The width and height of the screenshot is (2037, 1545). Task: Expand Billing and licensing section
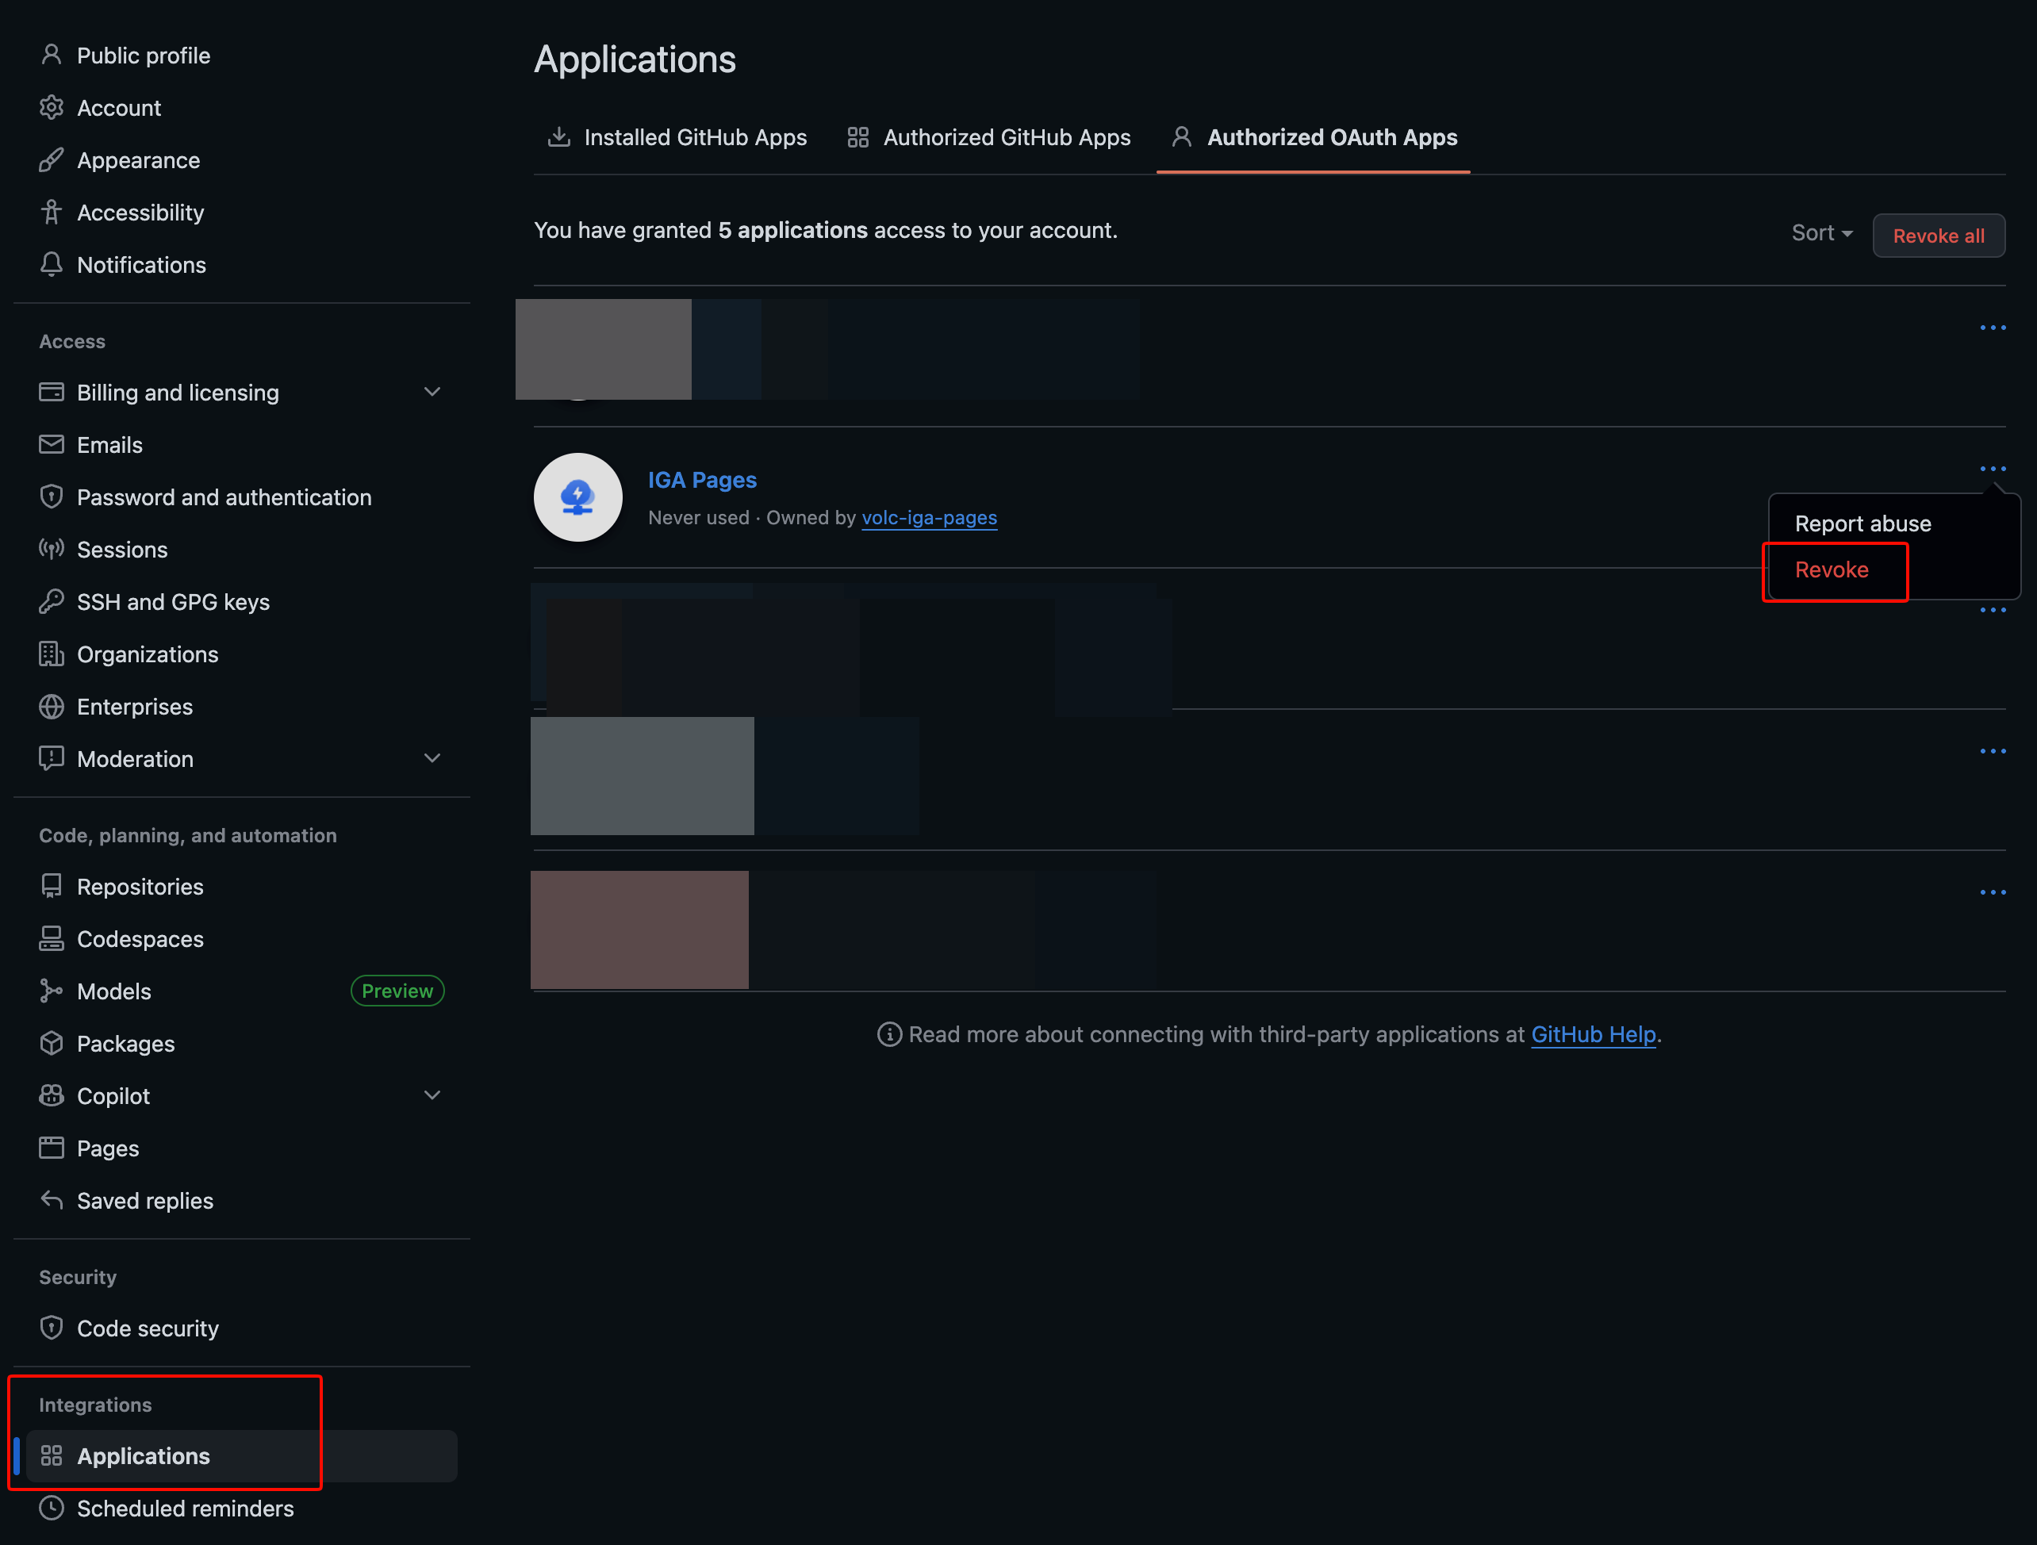click(x=432, y=393)
